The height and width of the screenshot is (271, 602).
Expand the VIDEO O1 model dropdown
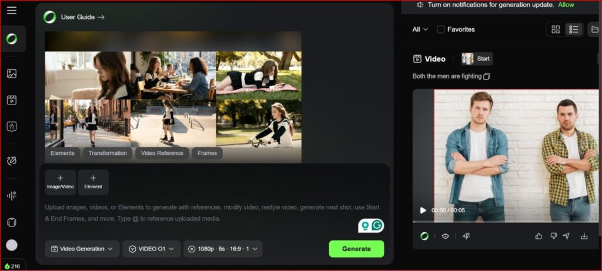coord(151,249)
